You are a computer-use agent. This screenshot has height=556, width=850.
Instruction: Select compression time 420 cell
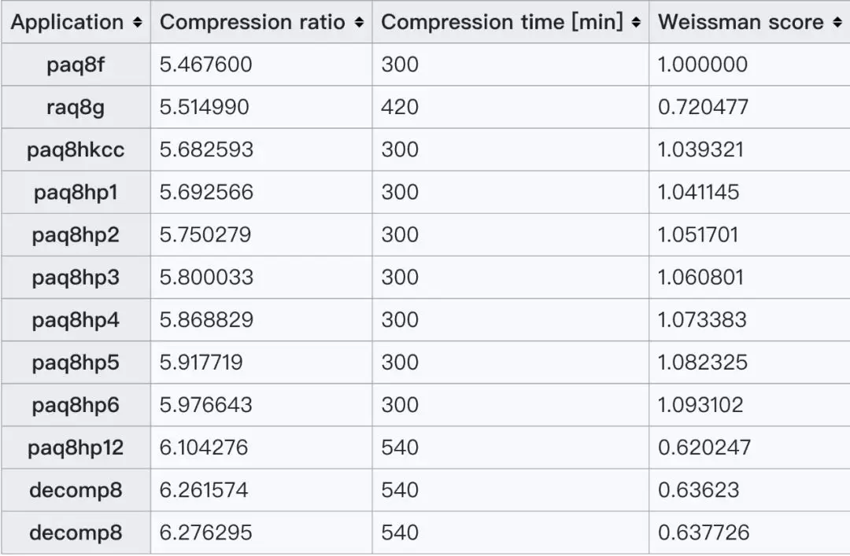(511, 107)
